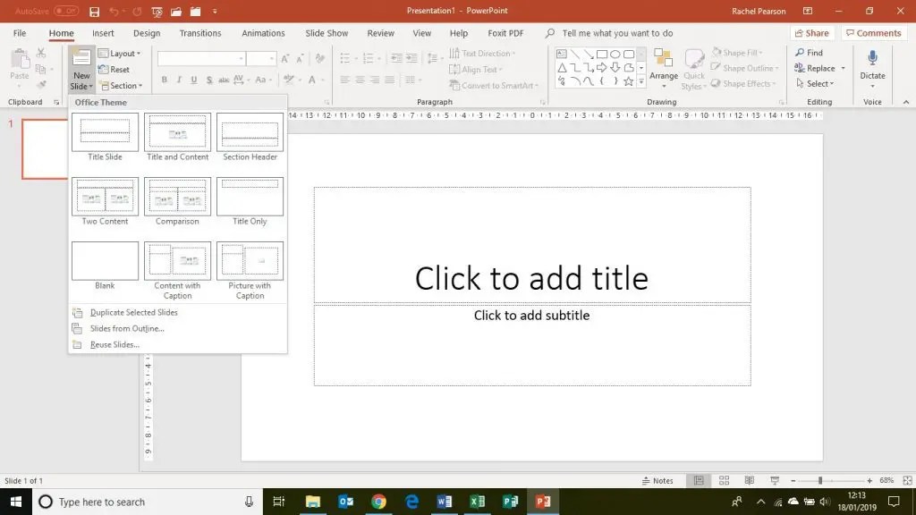Select the oval shape in the Drawing gallery

tap(615, 54)
